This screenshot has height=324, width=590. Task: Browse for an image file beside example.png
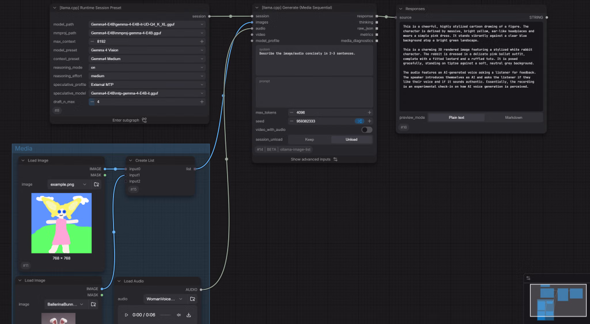coord(96,184)
